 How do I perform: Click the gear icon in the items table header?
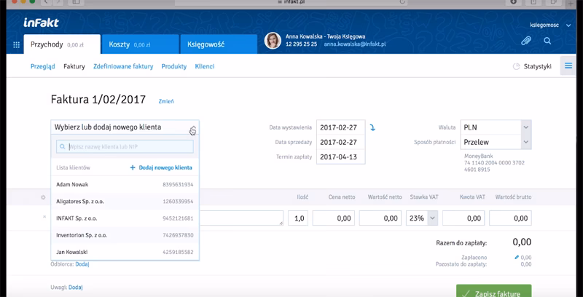click(43, 197)
